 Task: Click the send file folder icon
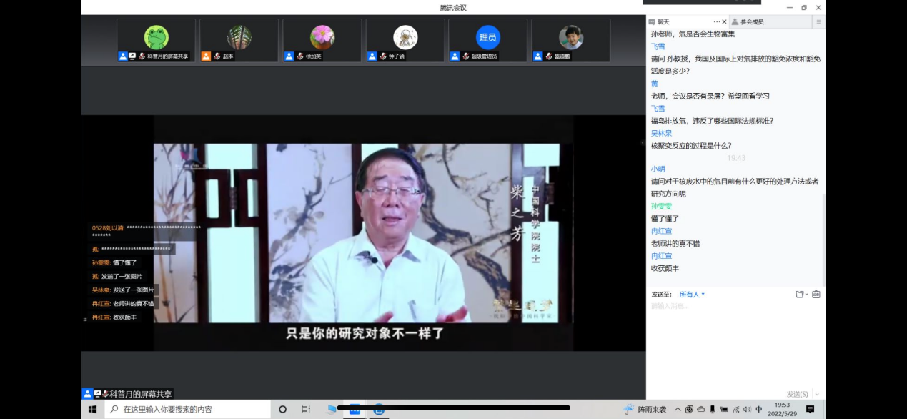[800, 294]
